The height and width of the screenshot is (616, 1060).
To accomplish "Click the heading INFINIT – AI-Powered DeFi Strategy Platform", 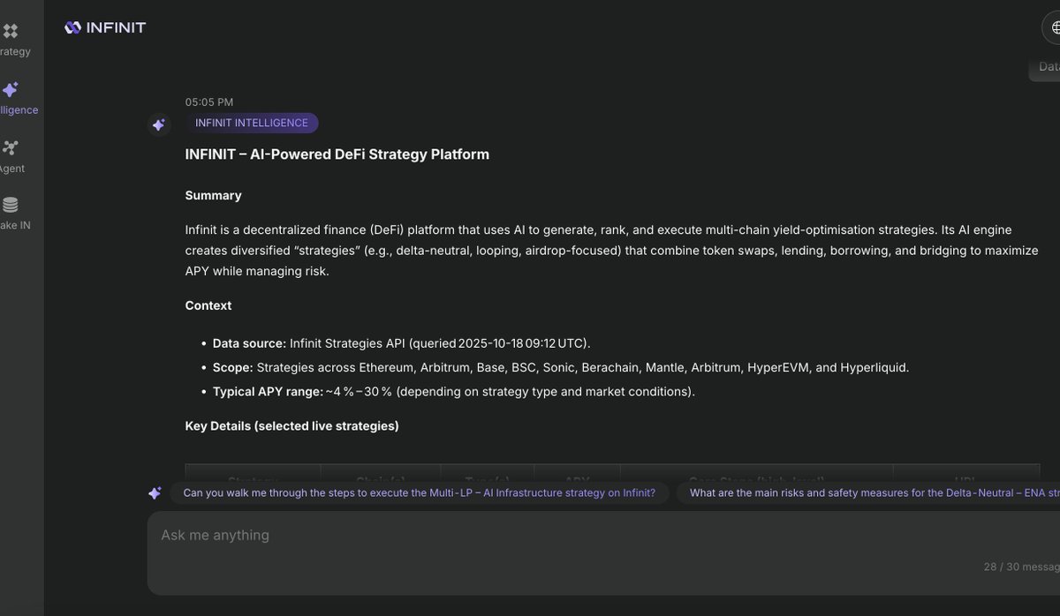I will 337,154.
